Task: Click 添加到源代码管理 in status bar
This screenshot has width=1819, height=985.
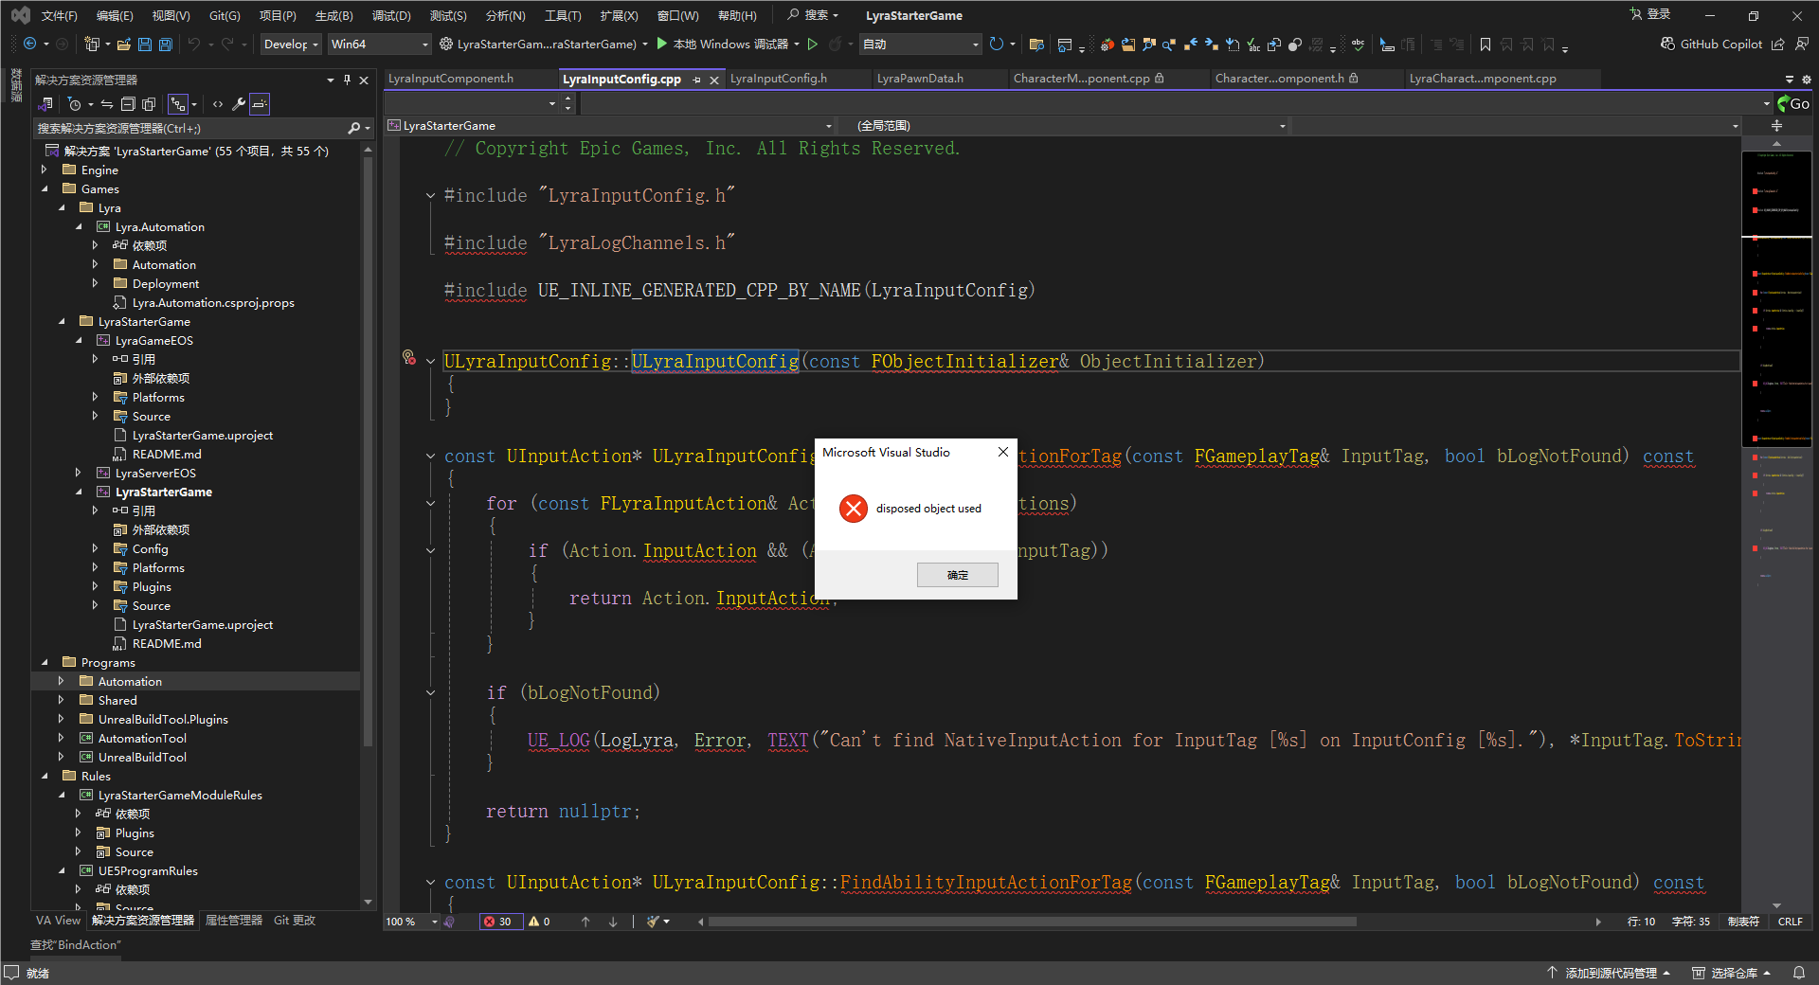Action: click(1609, 973)
